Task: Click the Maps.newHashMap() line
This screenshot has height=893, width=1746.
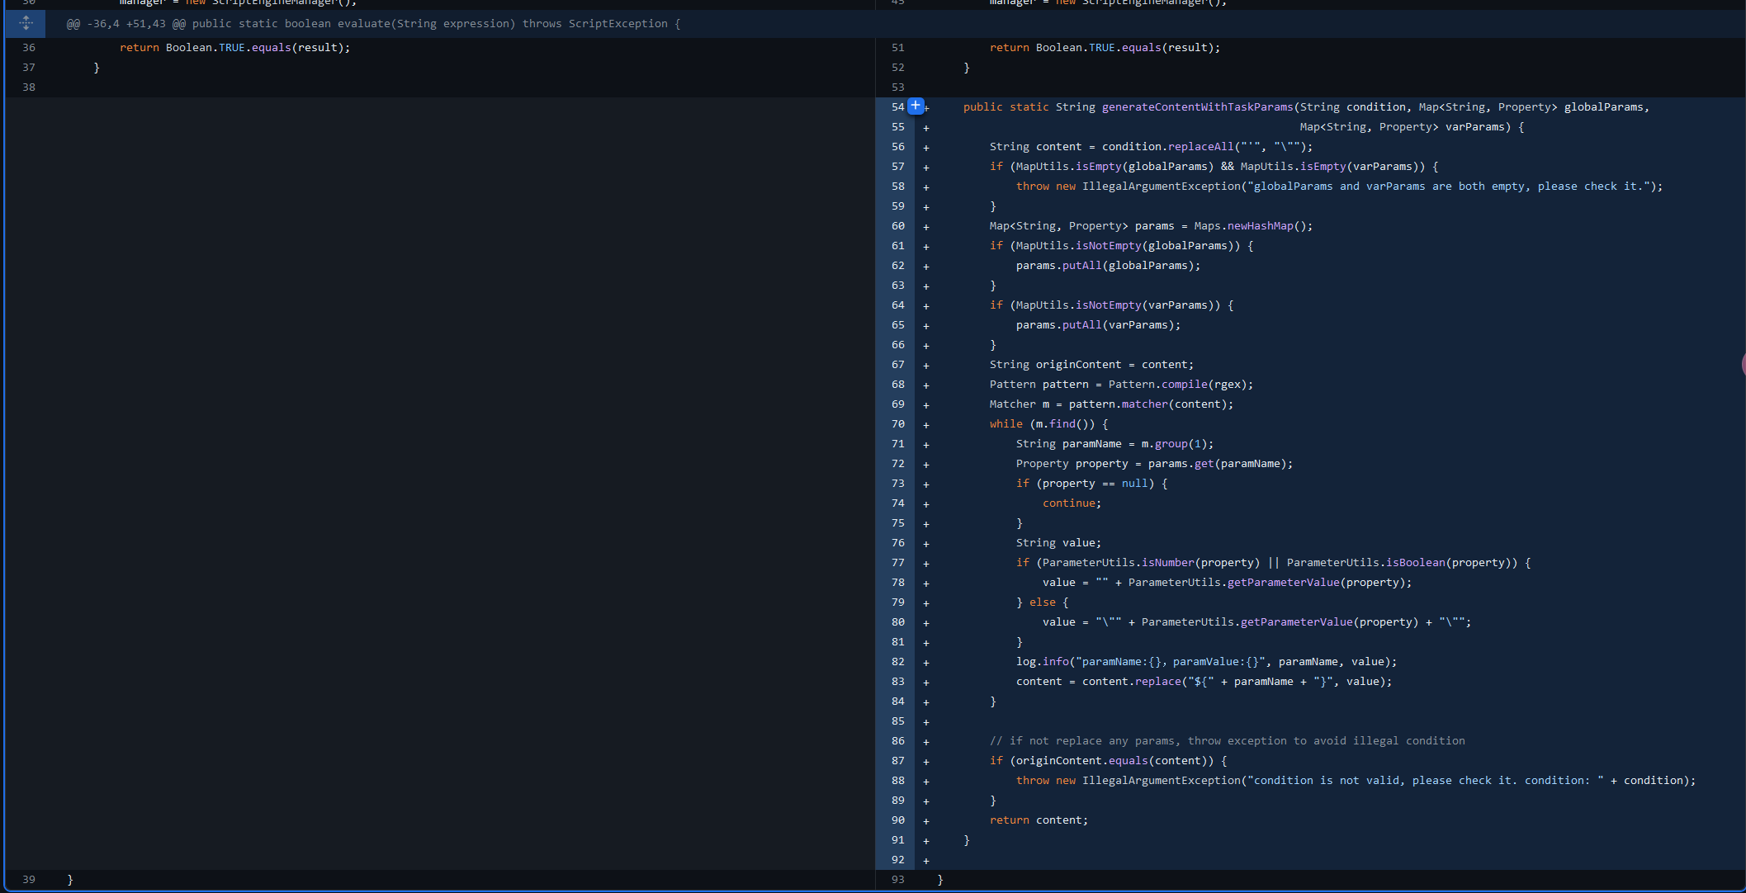Action: click(x=1151, y=226)
